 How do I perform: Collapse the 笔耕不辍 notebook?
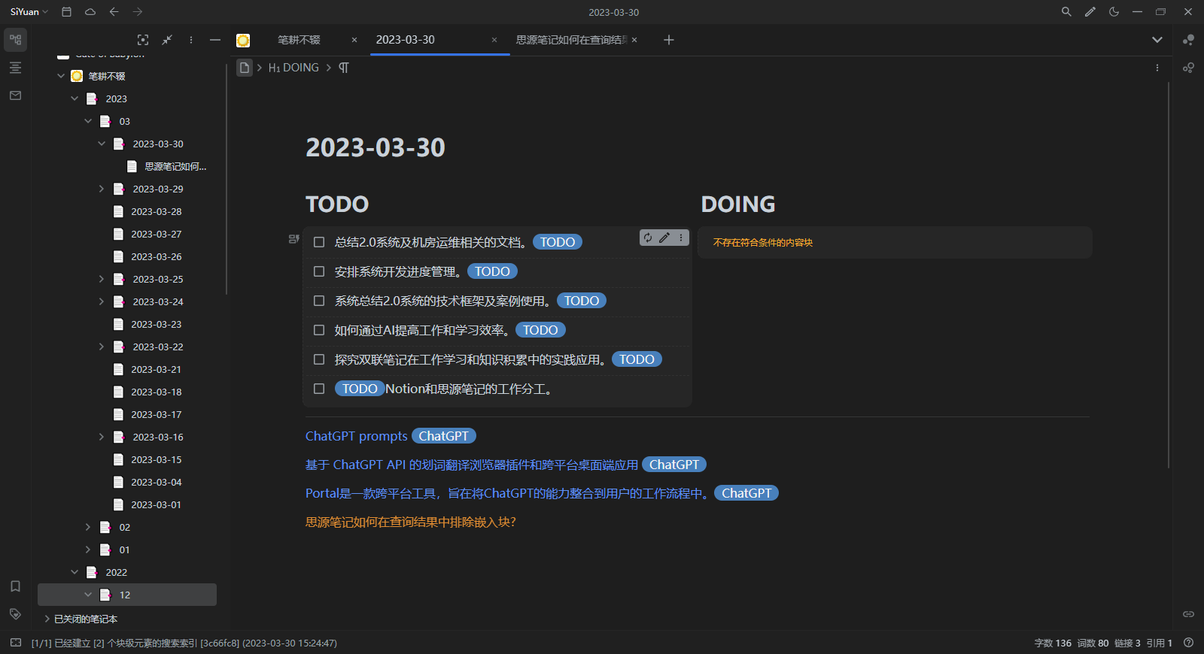point(61,76)
